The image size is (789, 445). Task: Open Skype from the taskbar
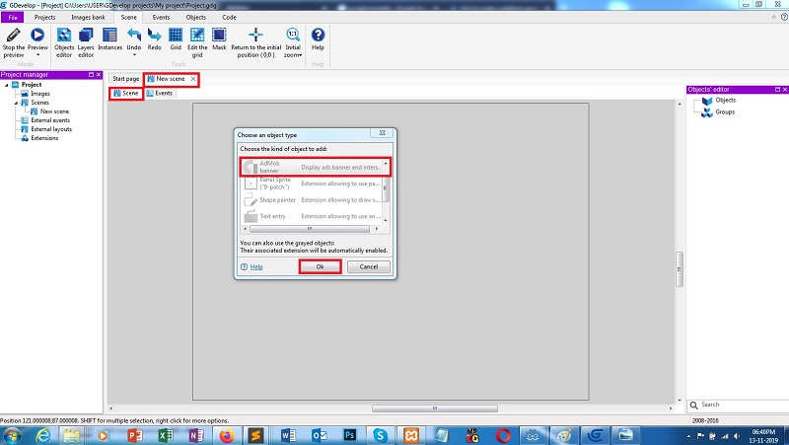(x=381, y=435)
